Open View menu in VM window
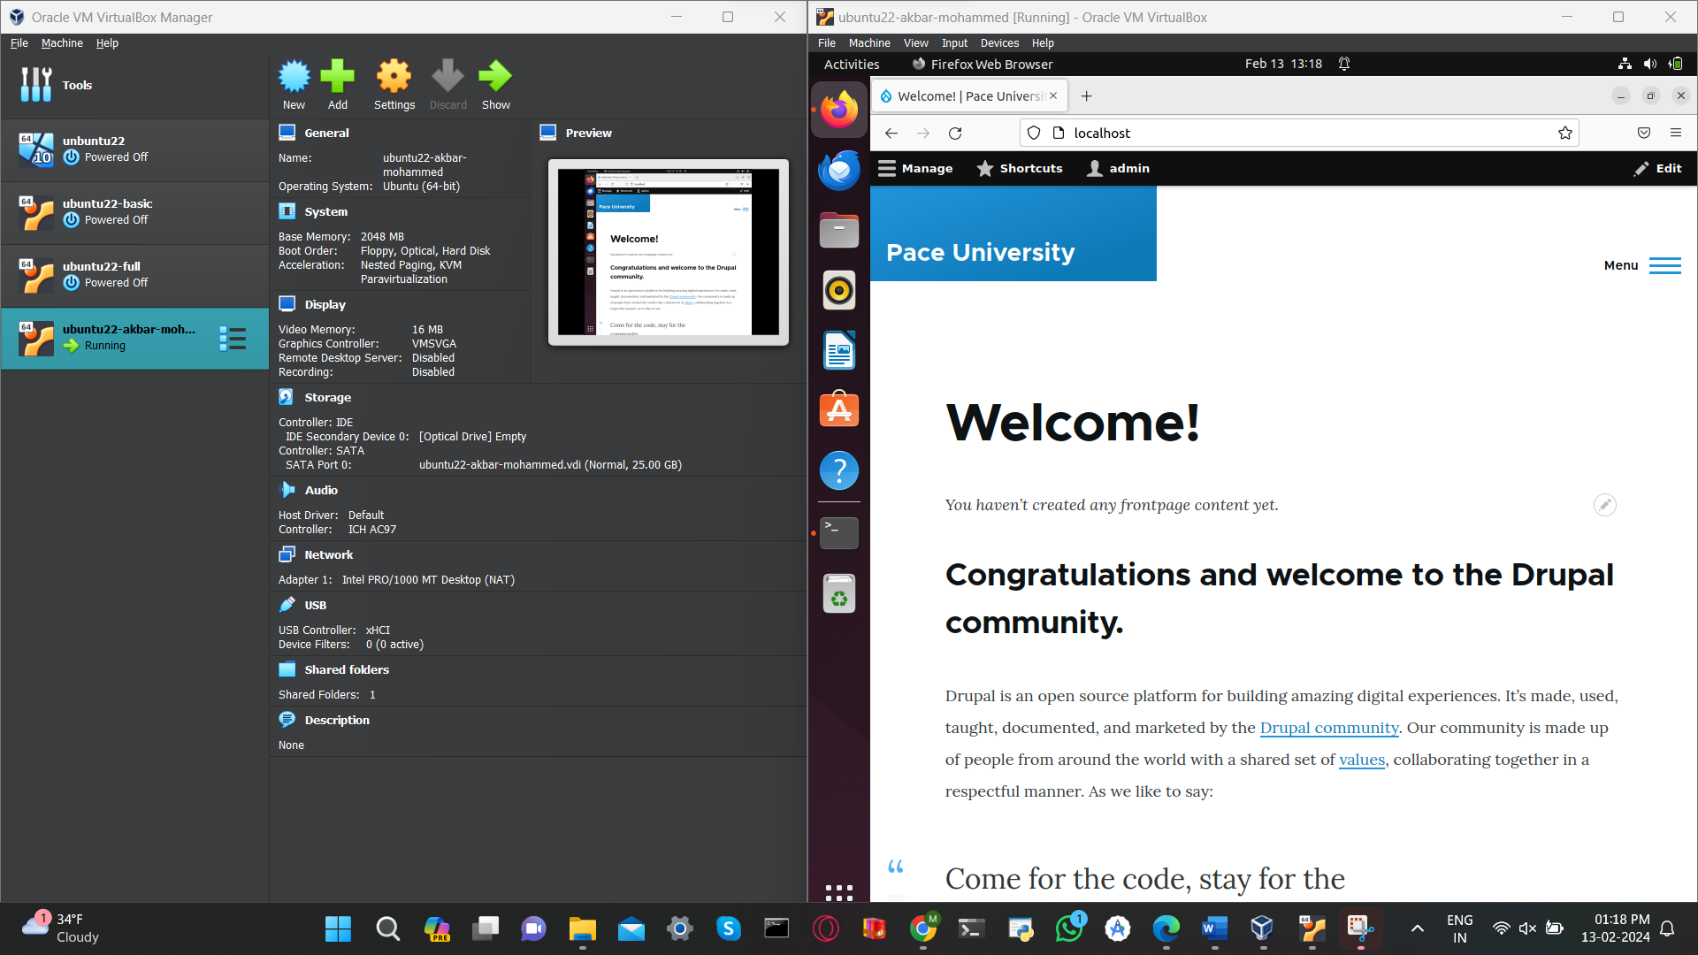The height and width of the screenshot is (955, 1698). pos(915,42)
